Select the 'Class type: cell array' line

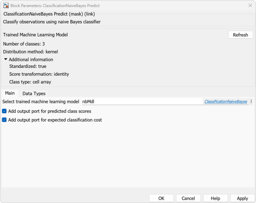click(30, 82)
